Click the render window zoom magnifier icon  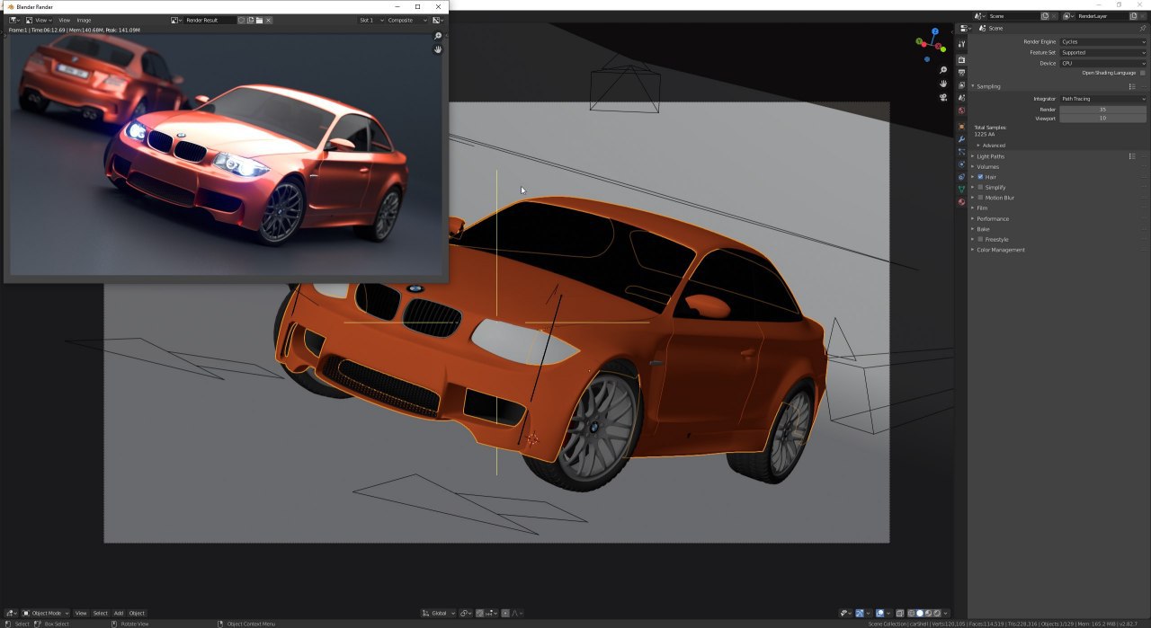click(438, 37)
